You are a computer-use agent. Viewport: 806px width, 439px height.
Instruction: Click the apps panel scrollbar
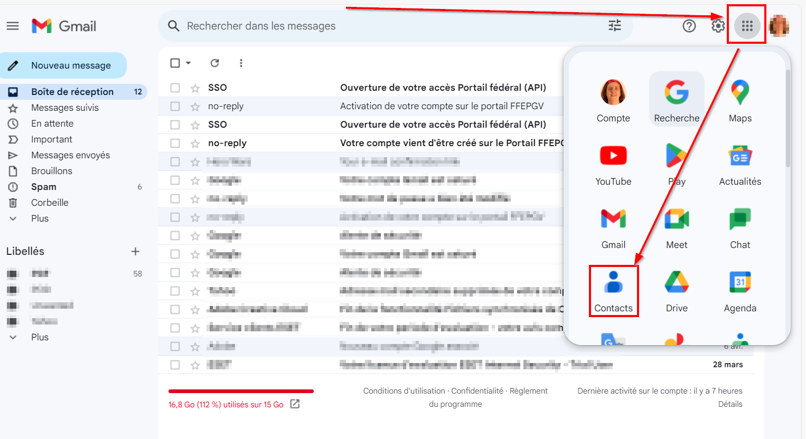pos(788,119)
